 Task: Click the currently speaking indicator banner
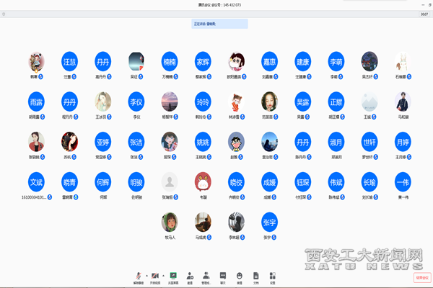[219, 24]
